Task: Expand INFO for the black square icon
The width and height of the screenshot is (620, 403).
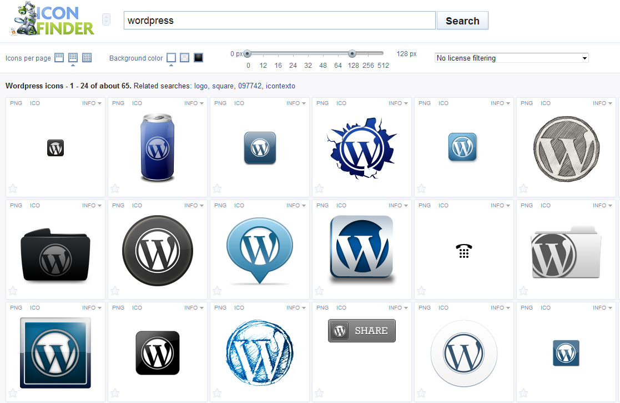Action: 92,103
